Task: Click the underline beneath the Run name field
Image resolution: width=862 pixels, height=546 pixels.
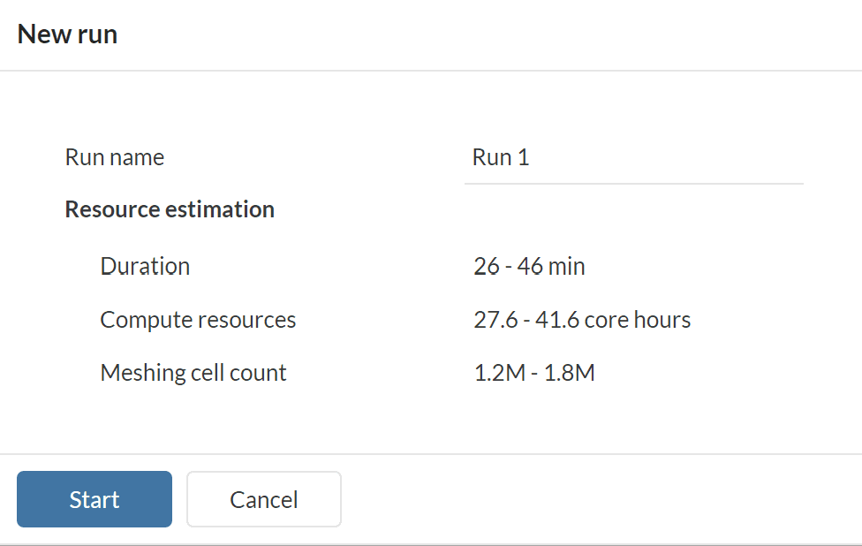Action: pos(633,184)
